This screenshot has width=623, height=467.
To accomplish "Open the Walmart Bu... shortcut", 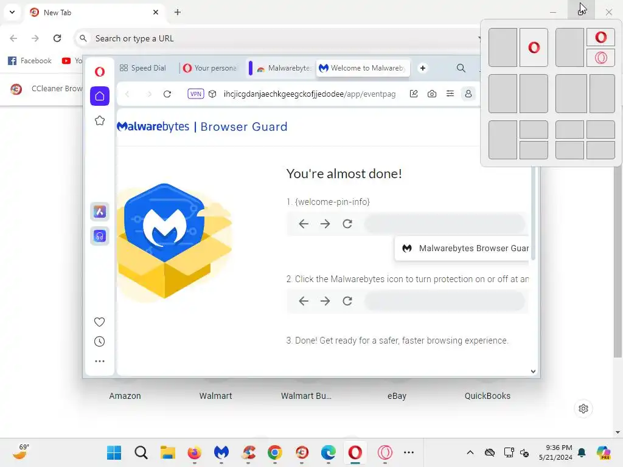I will pyautogui.click(x=307, y=396).
